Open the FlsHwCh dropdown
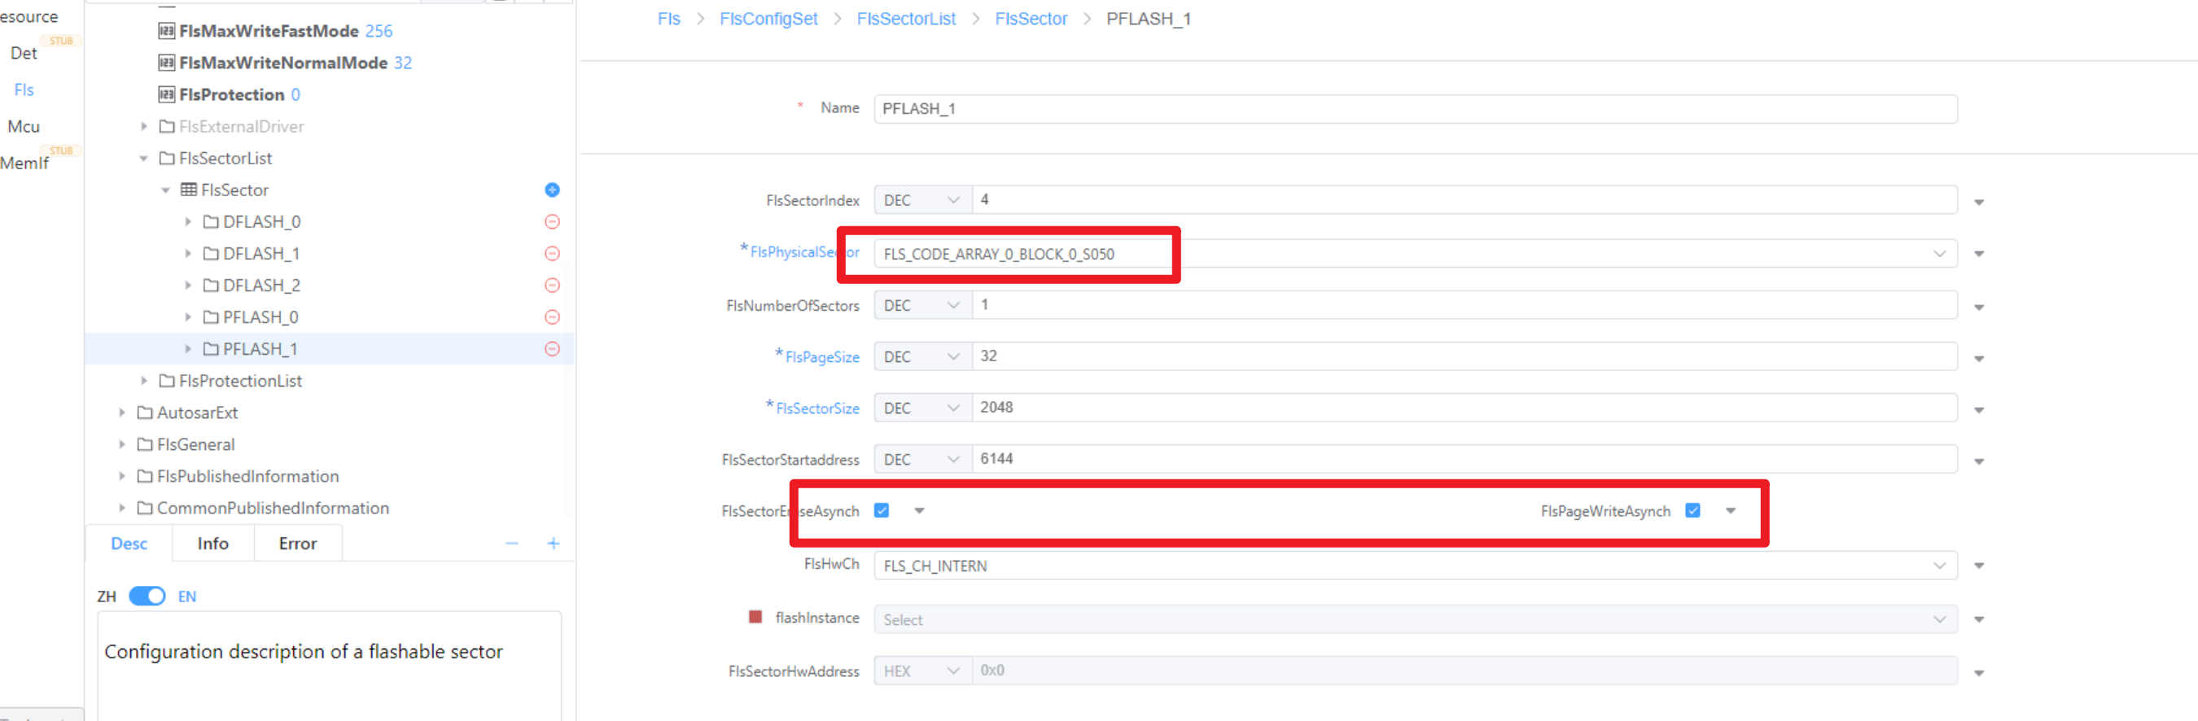Image resolution: width=2198 pixels, height=721 pixels. (1938, 566)
